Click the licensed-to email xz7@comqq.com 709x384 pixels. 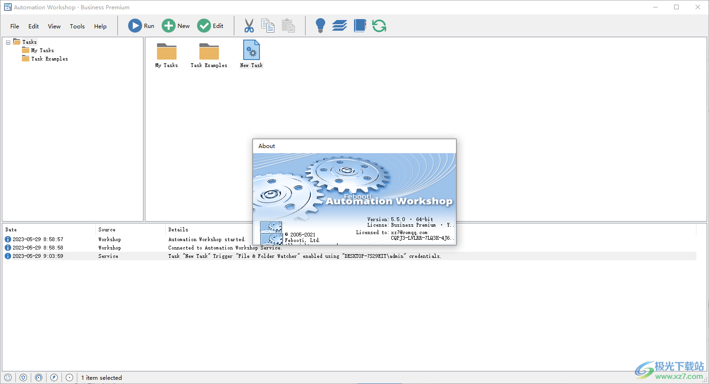pos(409,232)
